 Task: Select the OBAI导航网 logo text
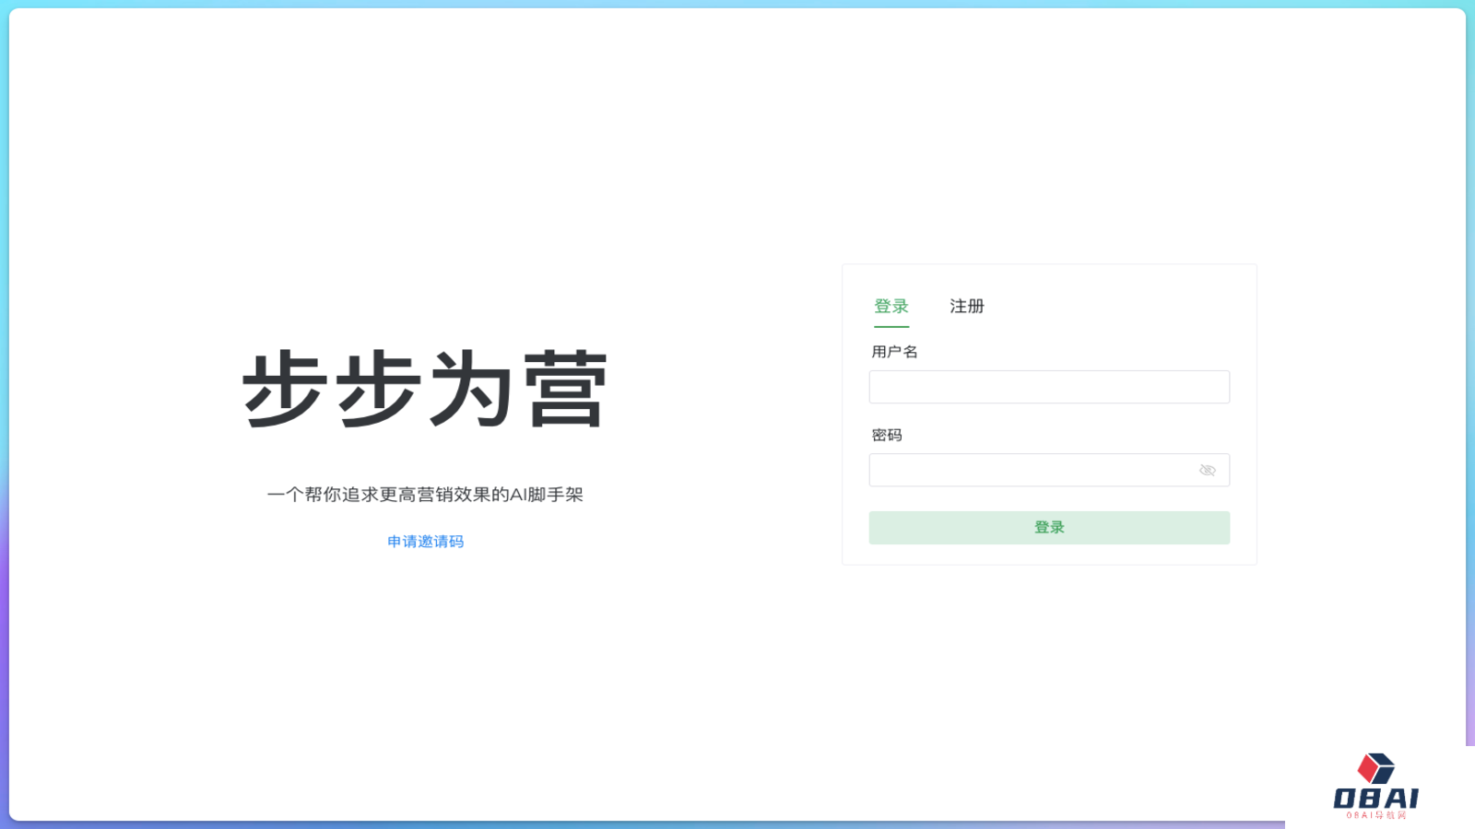click(1375, 814)
